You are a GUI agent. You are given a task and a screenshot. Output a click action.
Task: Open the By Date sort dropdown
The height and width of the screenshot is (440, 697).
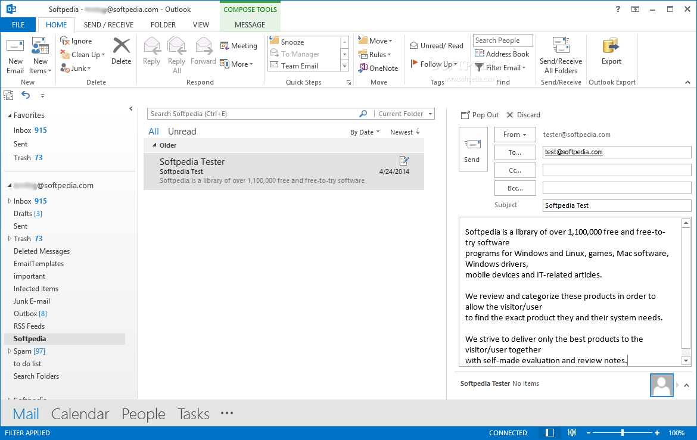point(365,132)
